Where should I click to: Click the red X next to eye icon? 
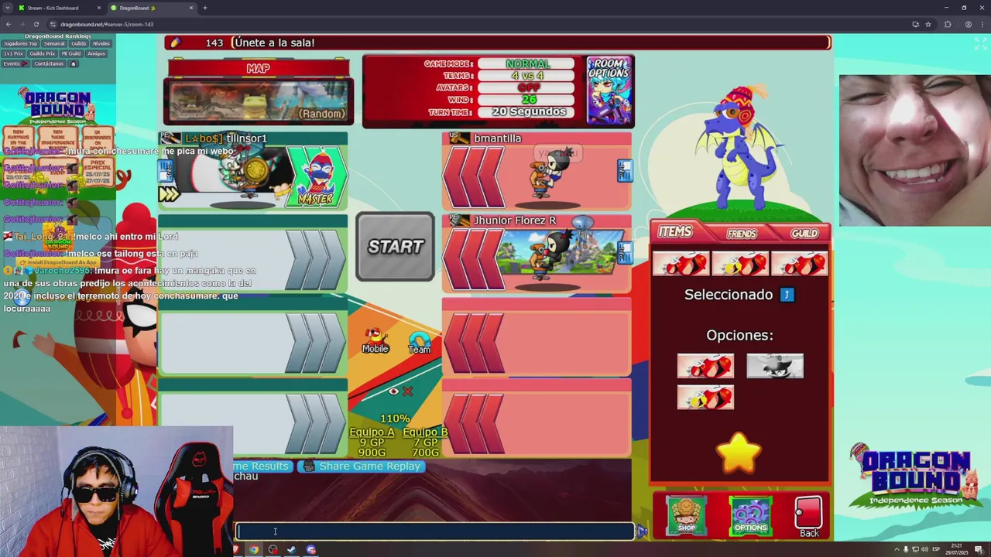tap(408, 391)
